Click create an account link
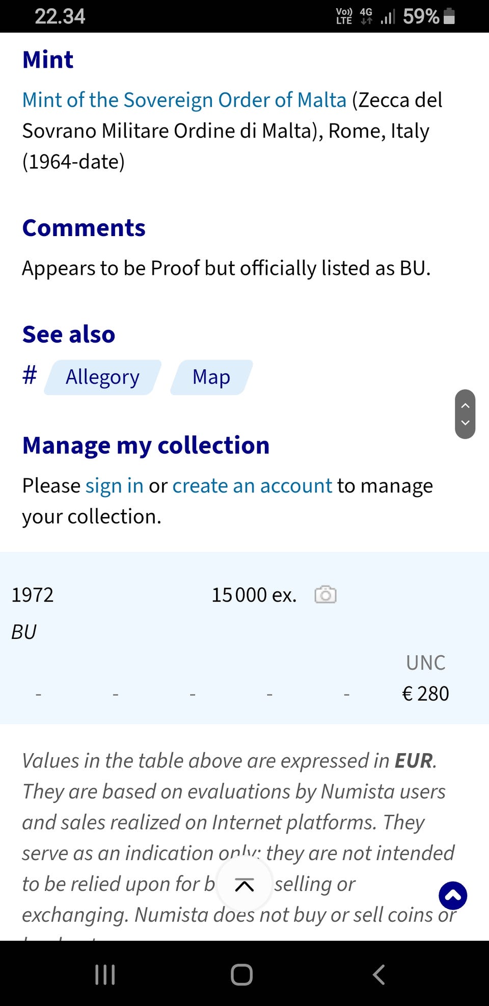Screen dimensions: 489x1006 pos(252,485)
